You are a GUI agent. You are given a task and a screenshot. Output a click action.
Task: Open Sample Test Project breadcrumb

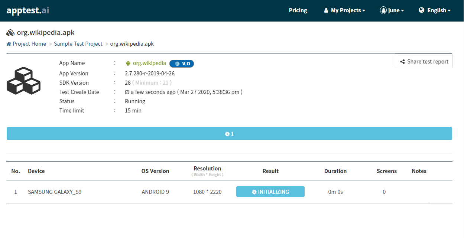[x=78, y=44]
